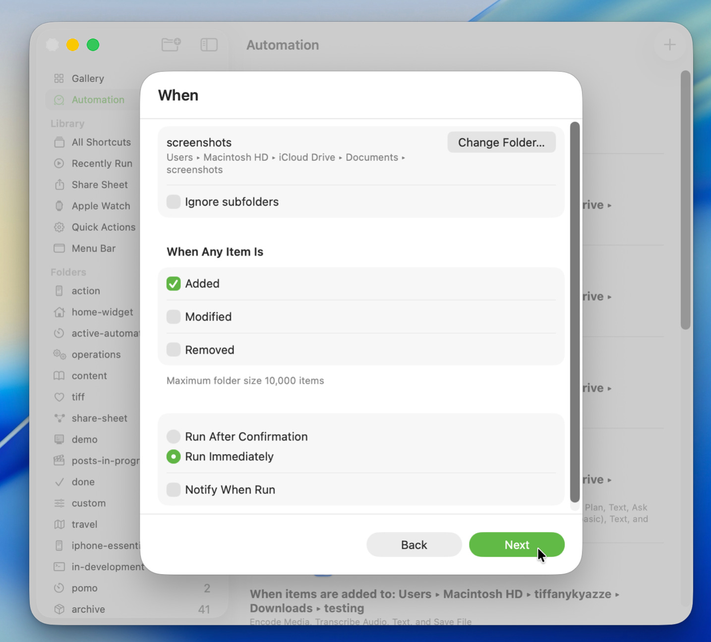The width and height of the screenshot is (711, 642).
Task: Click the Menu Bar window icon
Action: point(59,248)
